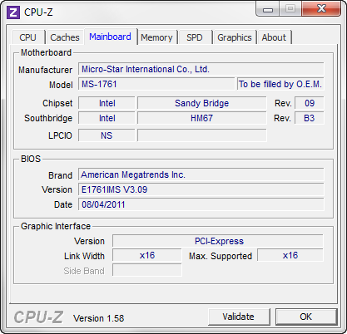Click the Mainboard tab
347x334 pixels.
(110, 37)
